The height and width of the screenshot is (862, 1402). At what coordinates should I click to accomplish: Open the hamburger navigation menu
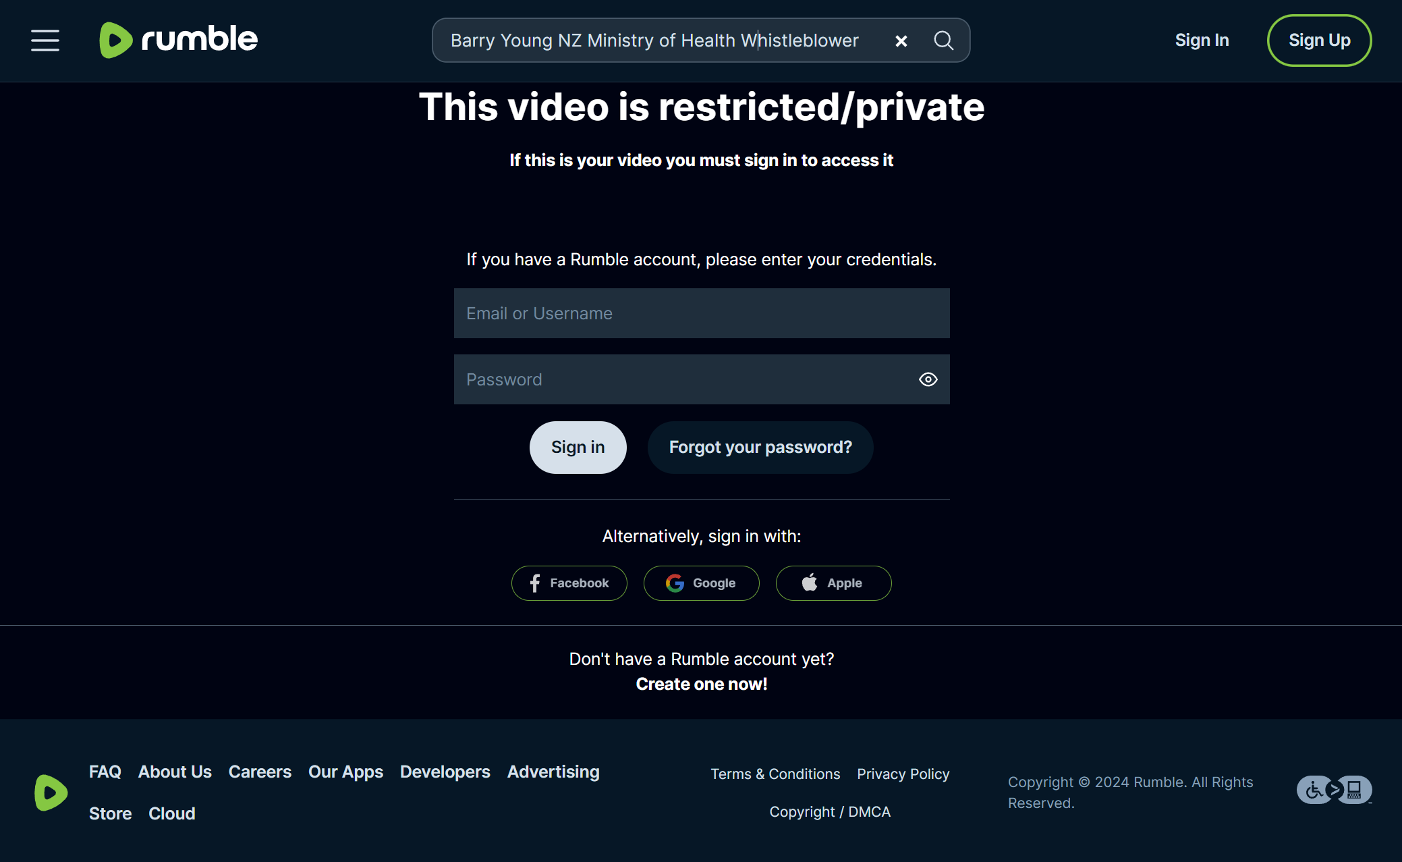coord(45,41)
